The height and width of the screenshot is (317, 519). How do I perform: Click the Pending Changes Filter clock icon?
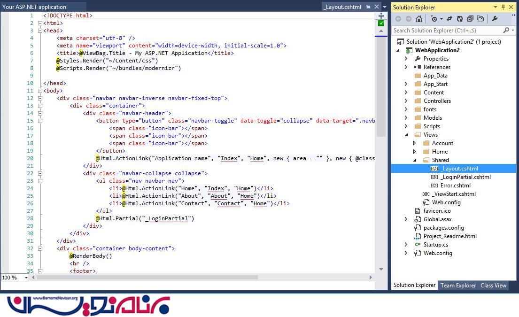(434, 19)
